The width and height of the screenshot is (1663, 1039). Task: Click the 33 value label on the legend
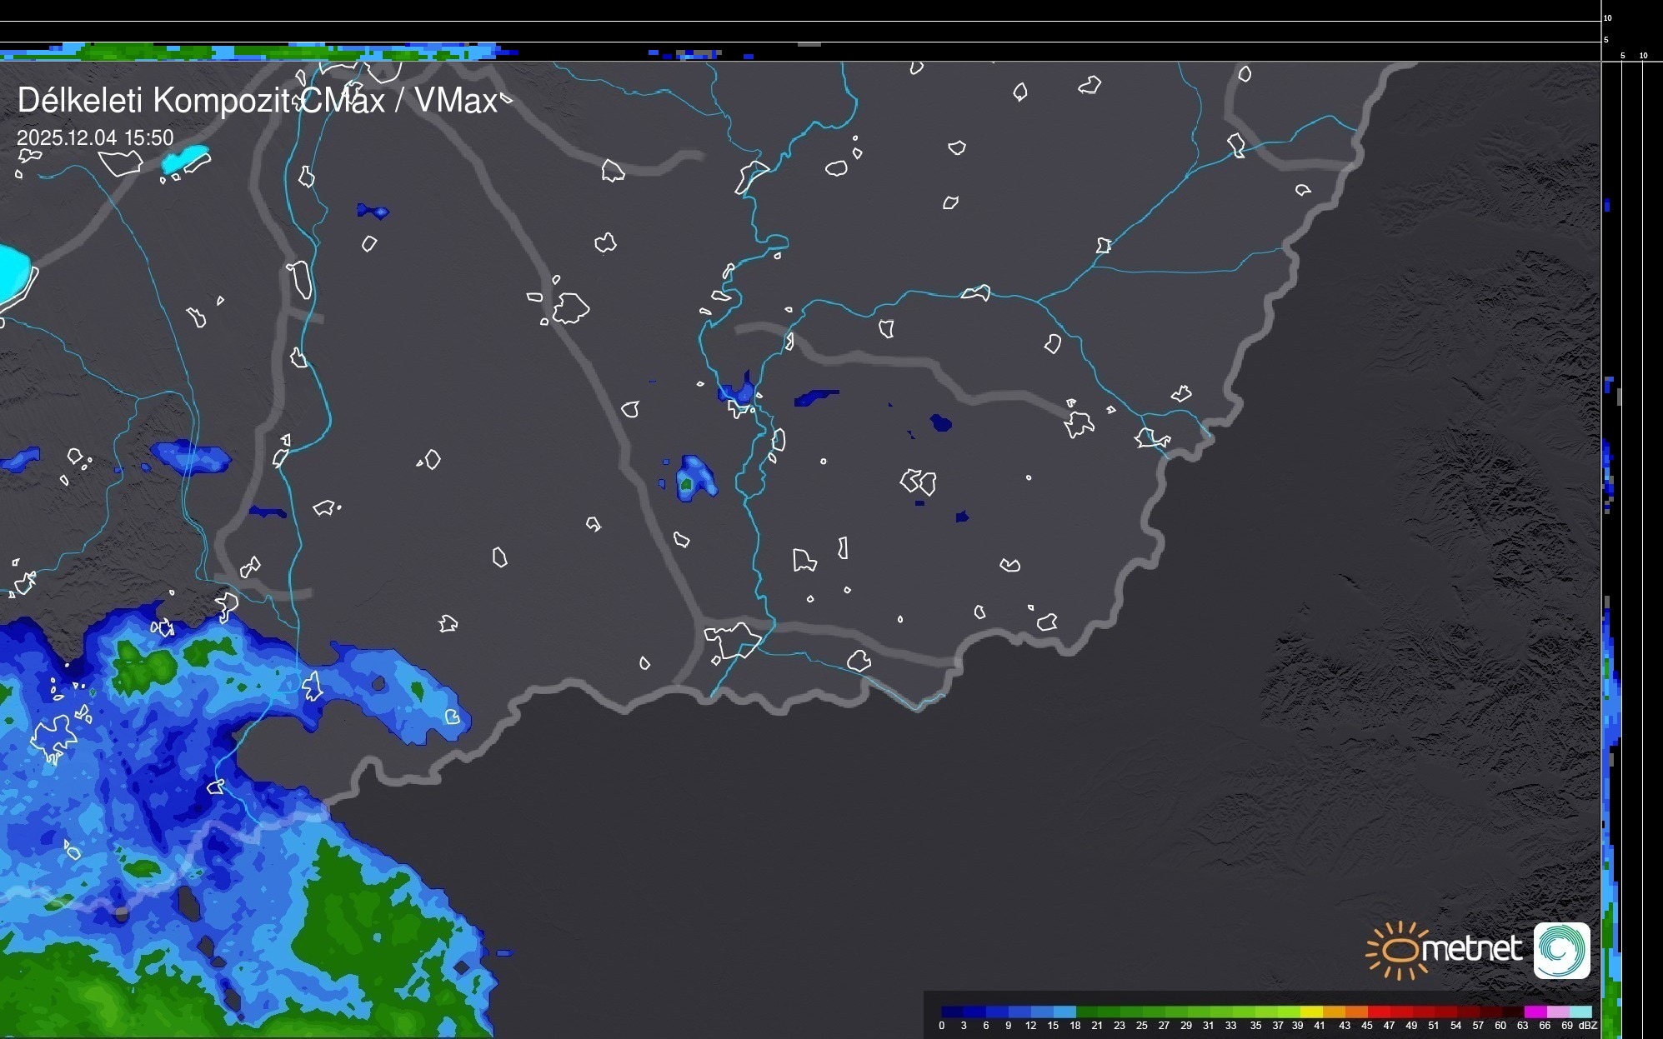coord(1230,1026)
